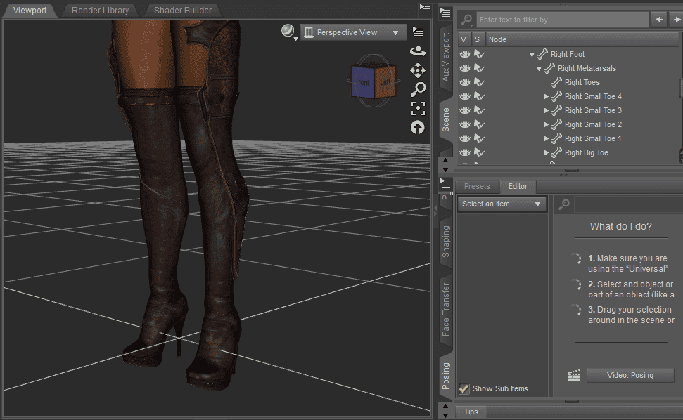Toggle visibility of Right Big Toe
683x420 pixels.
[x=465, y=152]
